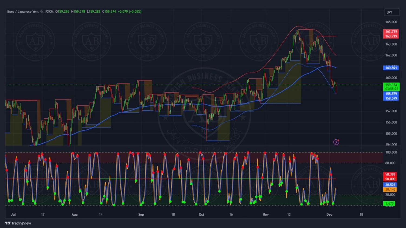Viewport: 406px width, 228px height.
Task: Click the orange 30.146 oscillator label
Action: [390, 190]
